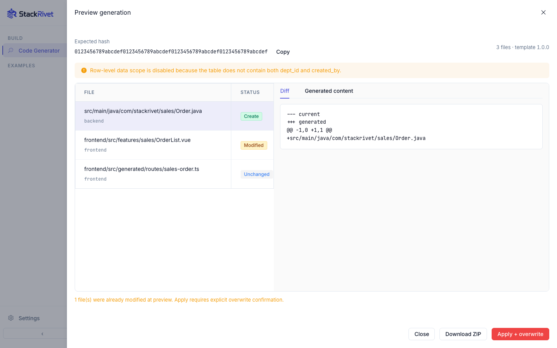
Task: Click the Create status badge
Action: tap(251, 116)
